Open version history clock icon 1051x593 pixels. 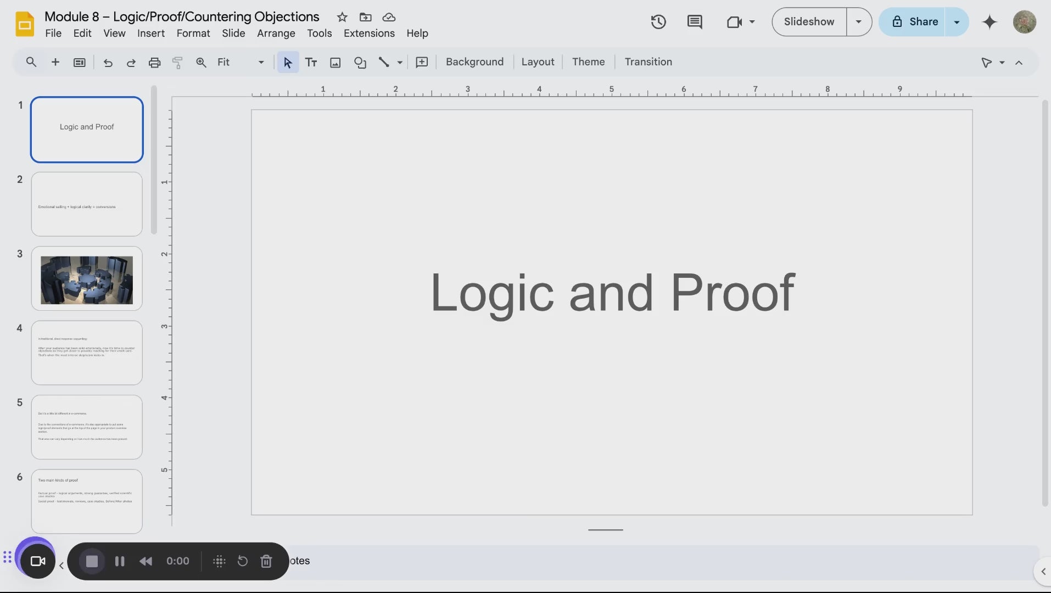pos(658,22)
